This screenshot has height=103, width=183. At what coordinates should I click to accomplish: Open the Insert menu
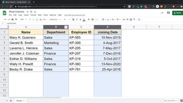26,15
